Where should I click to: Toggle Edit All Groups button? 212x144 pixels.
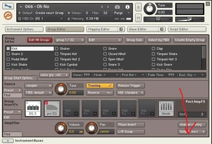pos(40,40)
